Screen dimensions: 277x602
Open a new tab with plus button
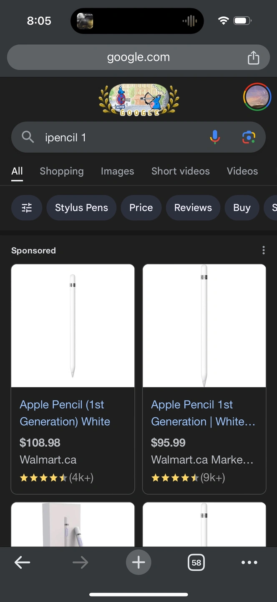(138, 563)
